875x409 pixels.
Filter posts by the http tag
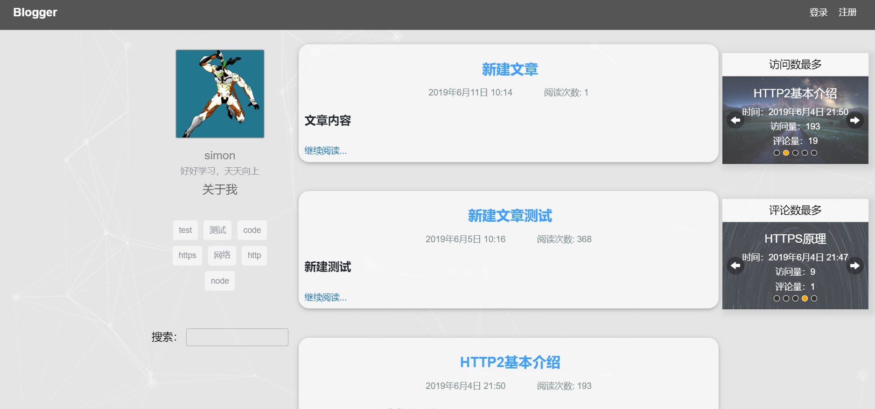tap(254, 255)
